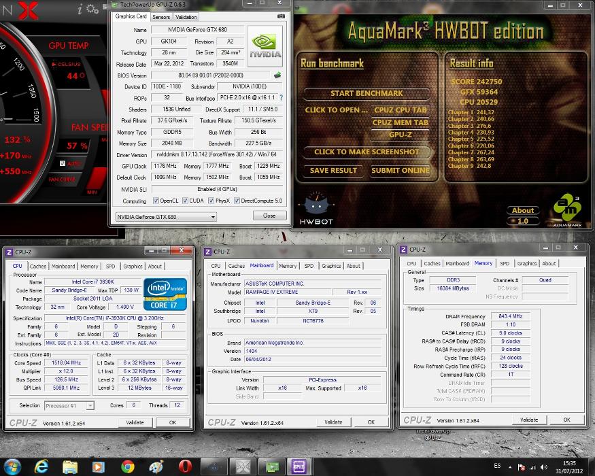Launch Google Chrome from the taskbar
The image size is (595, 476).
[128, 466]
